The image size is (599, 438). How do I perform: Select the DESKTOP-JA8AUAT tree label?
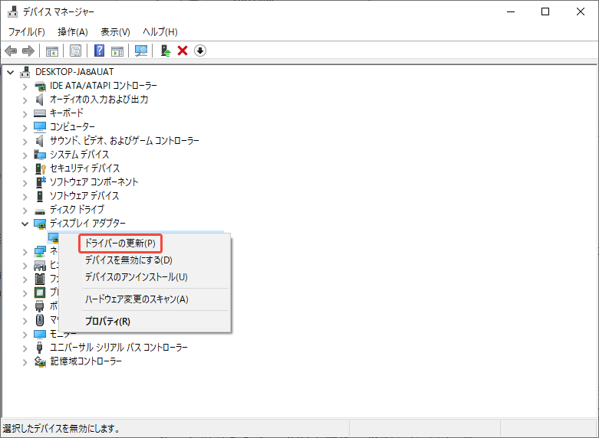74,72
